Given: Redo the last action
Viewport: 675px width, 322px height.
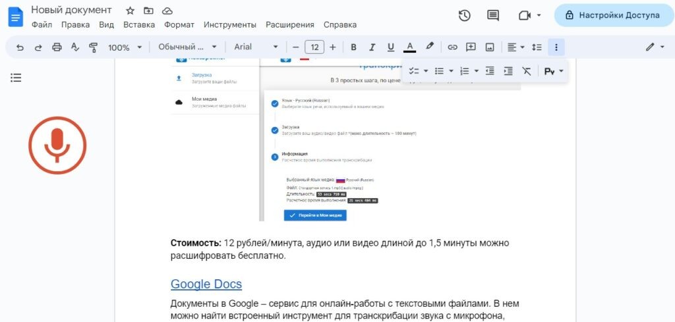Looking at the screenshot, I should tap(38, 47).
